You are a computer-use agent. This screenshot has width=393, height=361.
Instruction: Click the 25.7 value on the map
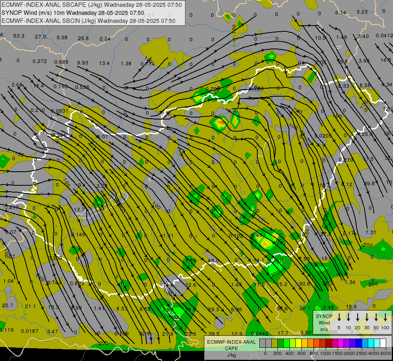coord(8,306)
